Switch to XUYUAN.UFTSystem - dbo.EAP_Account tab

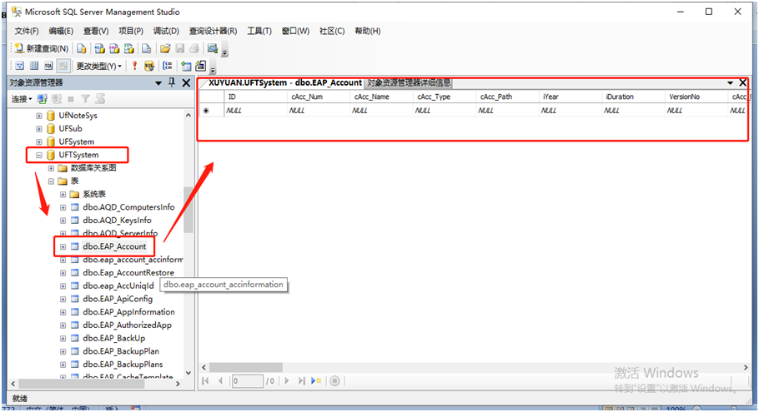284,82
